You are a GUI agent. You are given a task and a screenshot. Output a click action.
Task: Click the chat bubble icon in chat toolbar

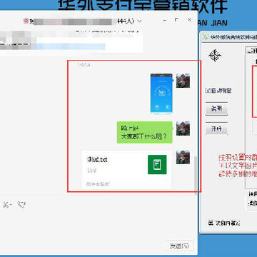(21, 205)
